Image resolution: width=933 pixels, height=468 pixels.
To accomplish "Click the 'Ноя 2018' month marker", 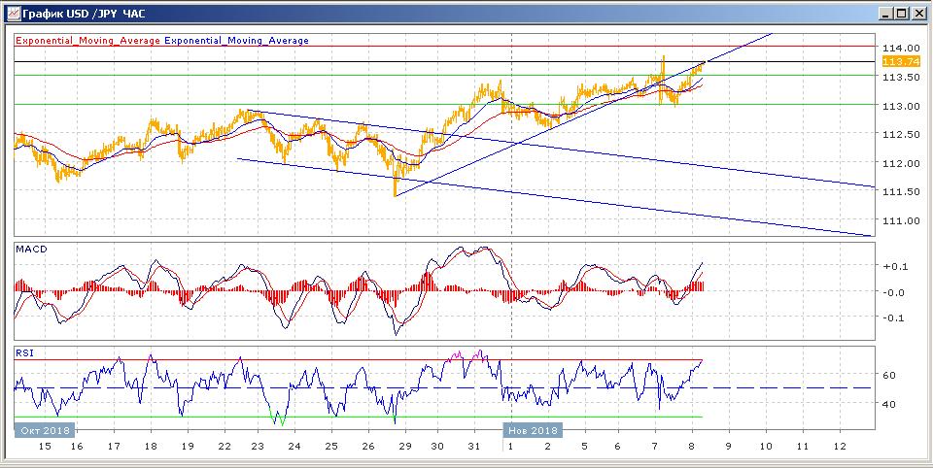I will [x=533, y=430].
